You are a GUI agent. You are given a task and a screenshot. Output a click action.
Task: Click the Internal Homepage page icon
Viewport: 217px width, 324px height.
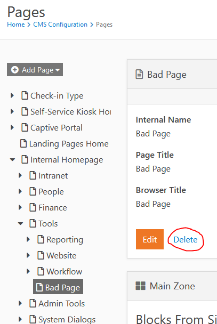(x=25, y=159)
